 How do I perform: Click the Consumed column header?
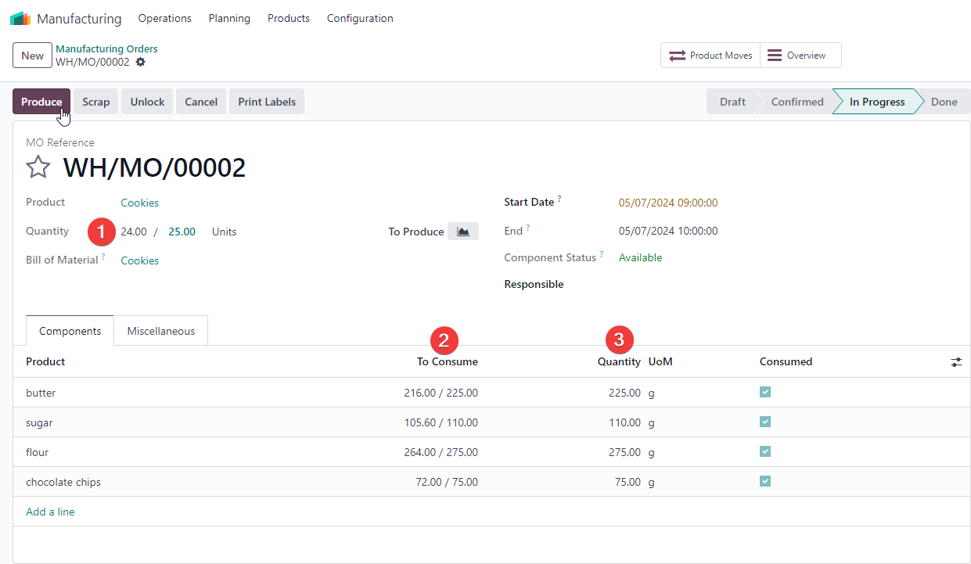(x=786, y=361)
